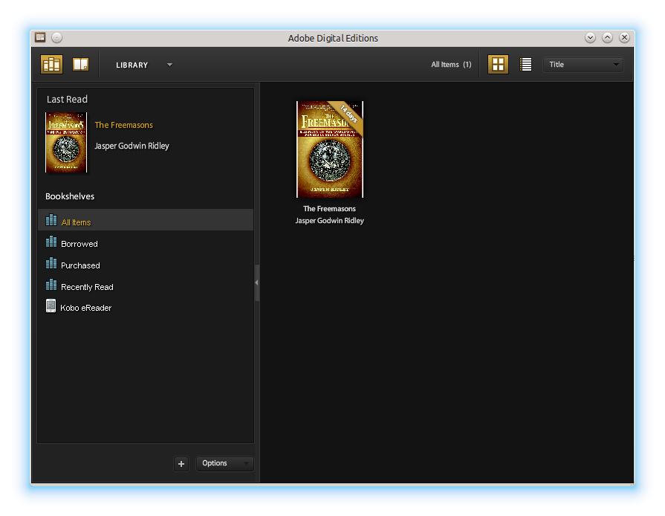Enable list view layout
The image size is (665, 516).
pos(526,65)
